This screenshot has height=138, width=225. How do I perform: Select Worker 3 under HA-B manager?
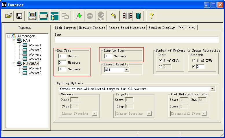pos(35,54)
